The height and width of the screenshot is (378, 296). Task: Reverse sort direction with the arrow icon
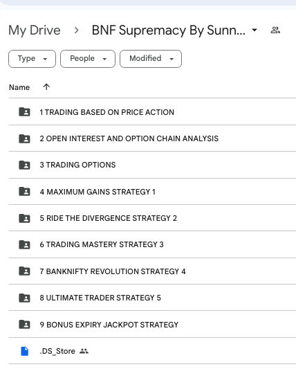point(46,87)
